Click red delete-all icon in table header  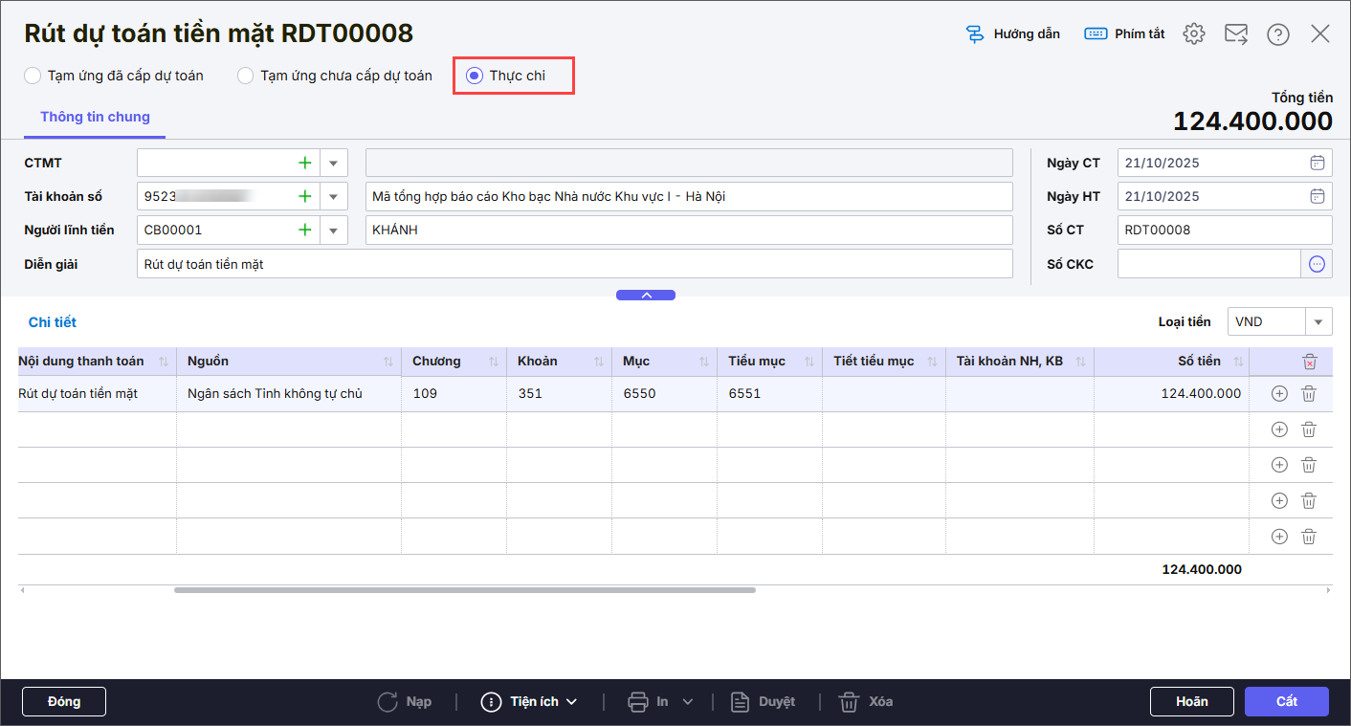[1309, 362]
